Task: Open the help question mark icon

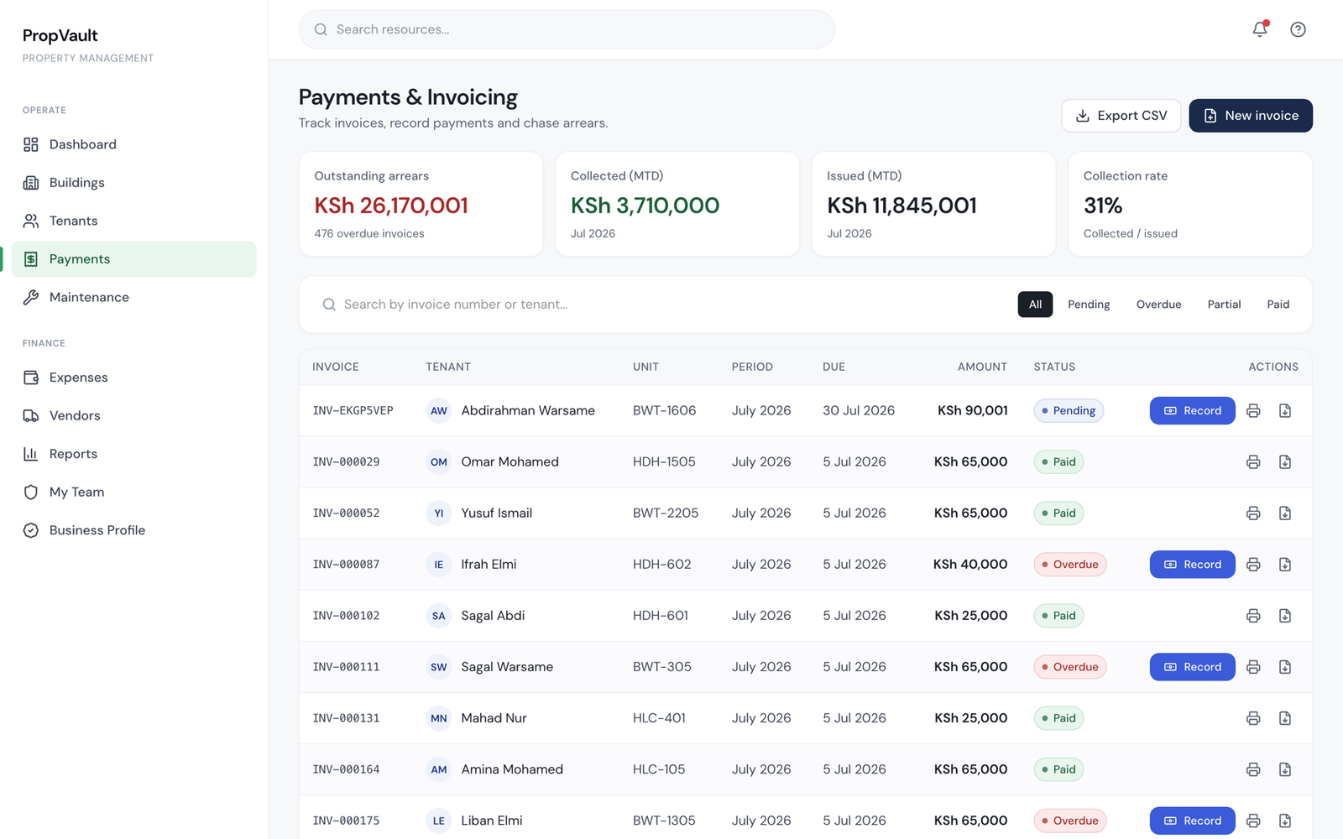Action: [x=1298, y=29]
